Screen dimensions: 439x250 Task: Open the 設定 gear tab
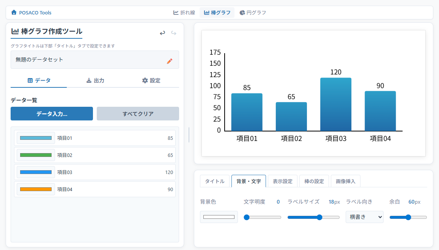[151, 81]
